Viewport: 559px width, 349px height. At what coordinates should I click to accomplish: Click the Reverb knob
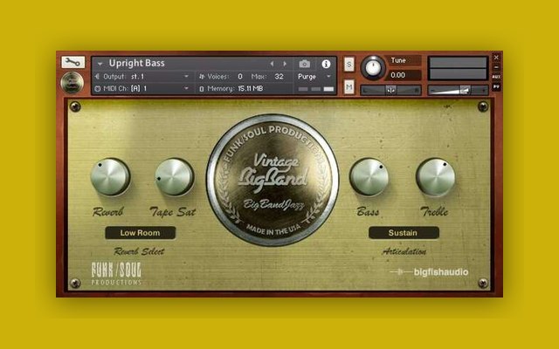click(x=110, y=177)
